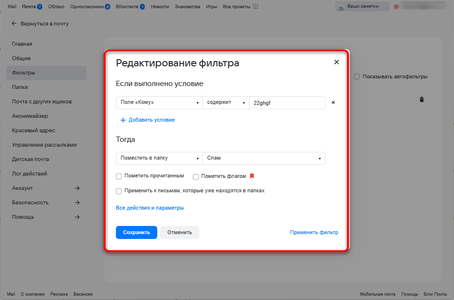Click 'Вернуться в почту' link
454x300 pixels.
point(45,24)
